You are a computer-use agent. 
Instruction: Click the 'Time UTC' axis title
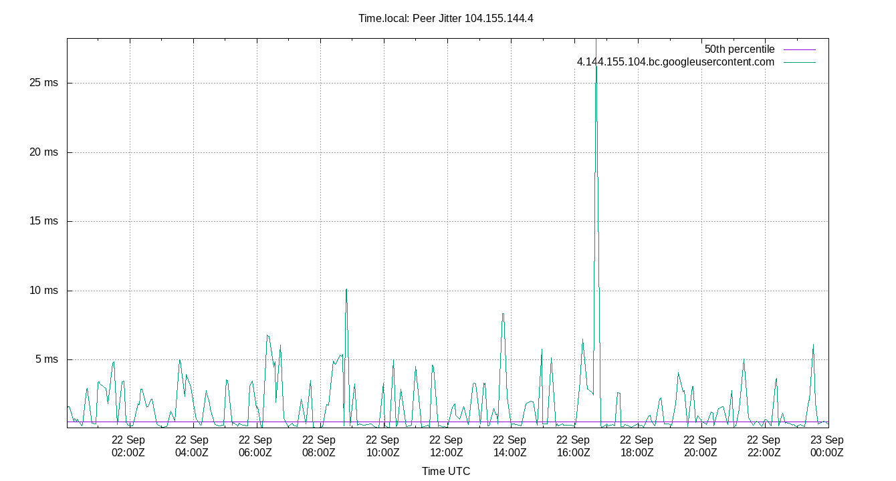point(446,472)
